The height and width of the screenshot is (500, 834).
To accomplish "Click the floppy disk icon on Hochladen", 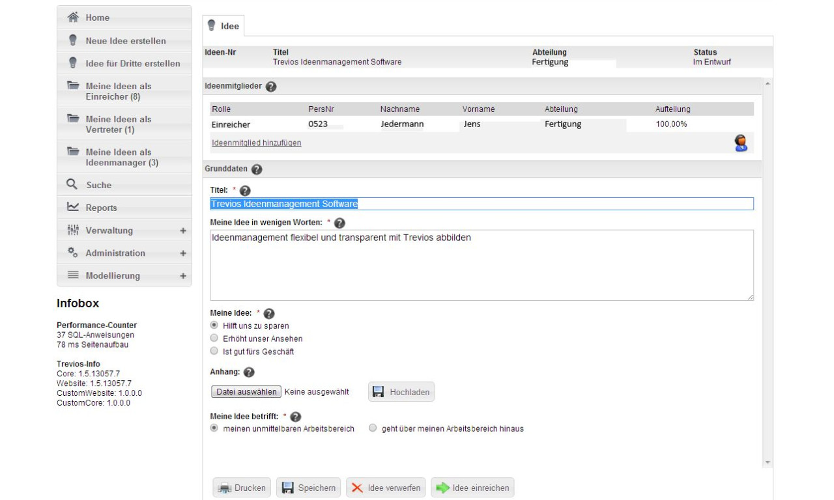I will tap(379, 392).
